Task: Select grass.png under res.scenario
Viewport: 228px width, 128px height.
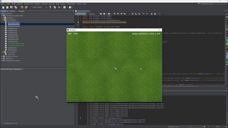Action: point(11,54)
